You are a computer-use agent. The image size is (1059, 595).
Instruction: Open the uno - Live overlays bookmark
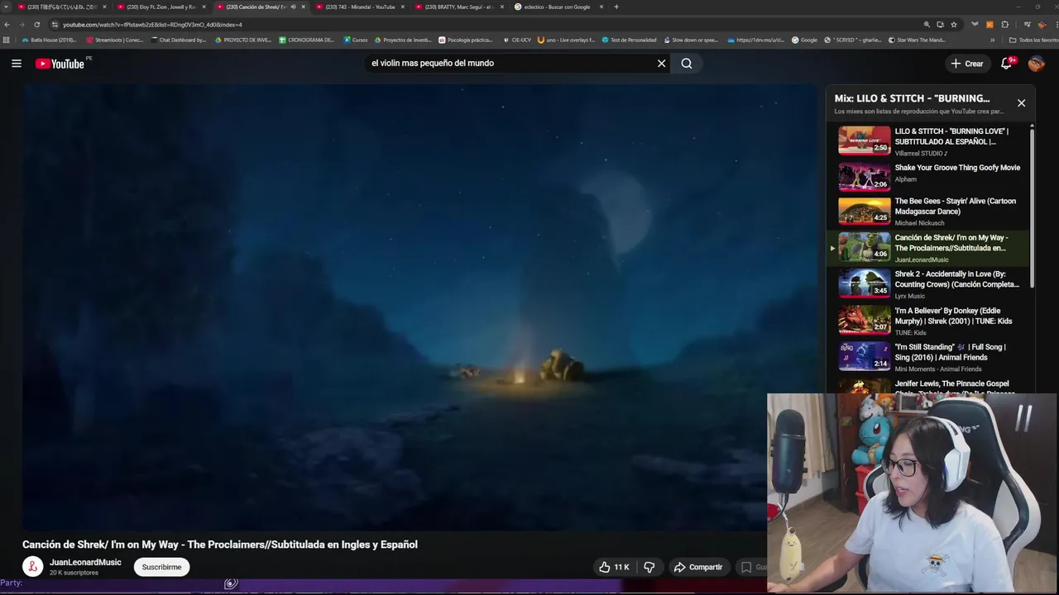[566, 40]
